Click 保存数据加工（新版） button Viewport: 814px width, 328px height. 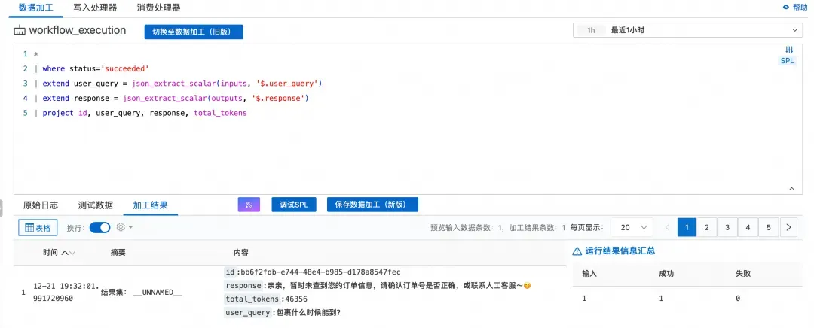(372, 205)
